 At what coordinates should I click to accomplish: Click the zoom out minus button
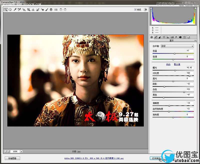click(5, 152)
